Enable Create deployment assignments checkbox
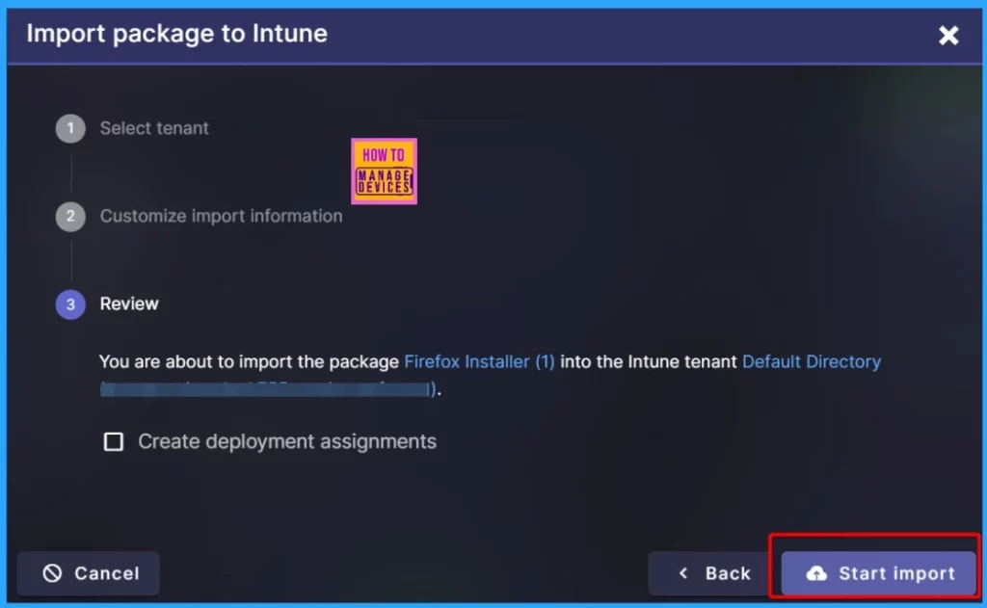This screenshot has height=608, width=987. tap(114, 441)
